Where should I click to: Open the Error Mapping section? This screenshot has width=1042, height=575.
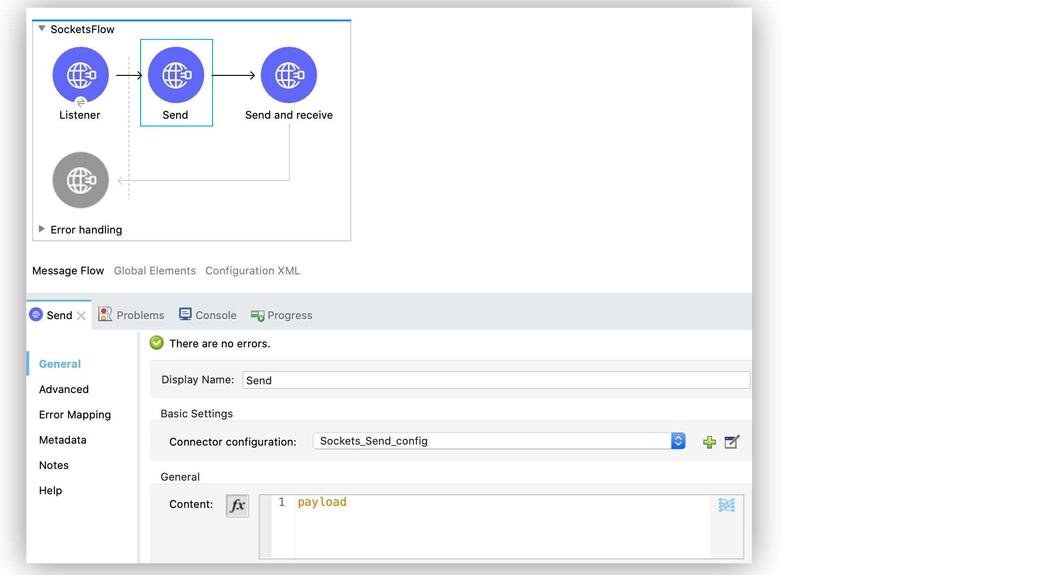75,414
